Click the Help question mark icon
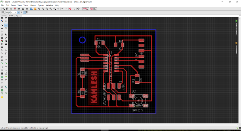Viewport: 241px width, 131px height. 78,9
